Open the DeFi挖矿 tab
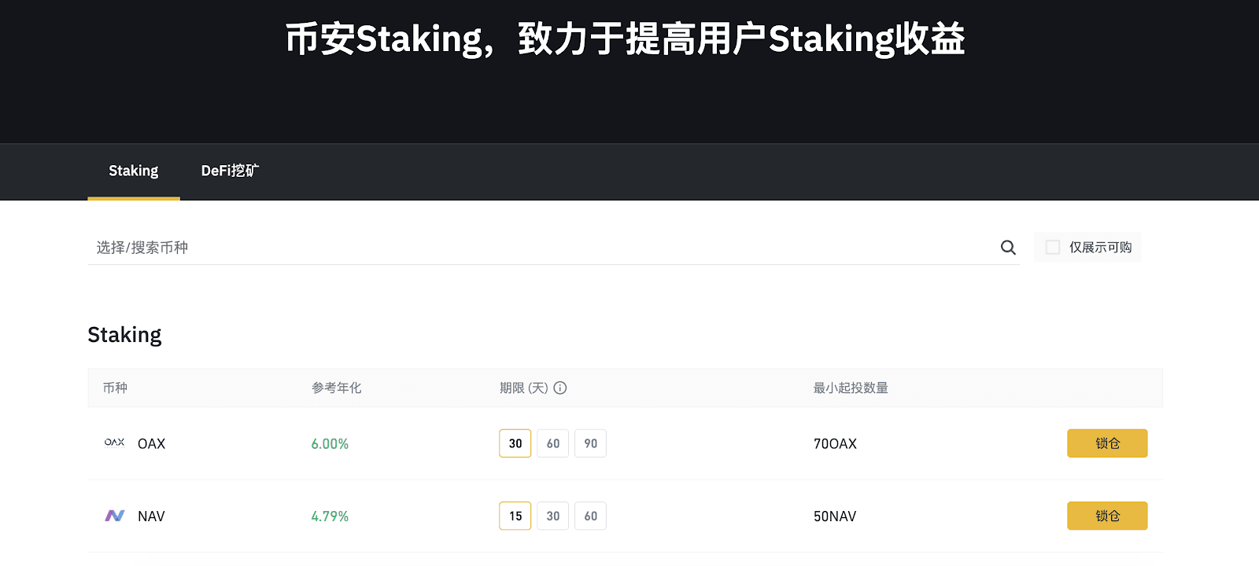This screenshot has height=566, width=1259. (x=230, y=171)
